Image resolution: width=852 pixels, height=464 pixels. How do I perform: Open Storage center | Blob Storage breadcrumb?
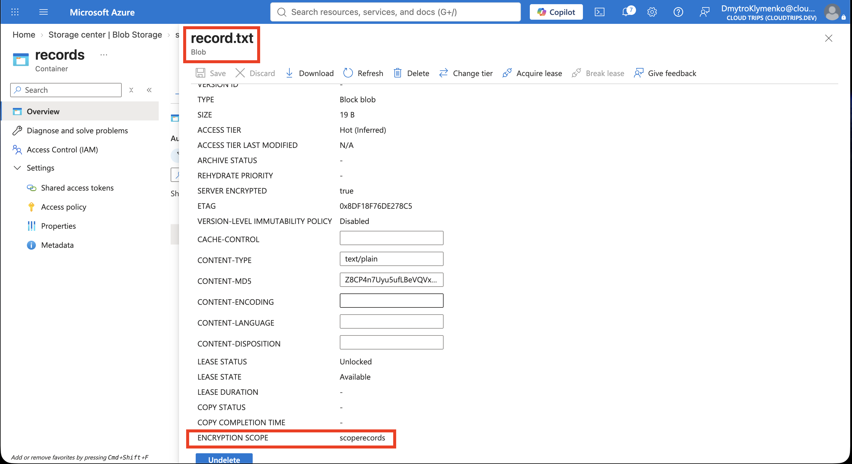105,35
